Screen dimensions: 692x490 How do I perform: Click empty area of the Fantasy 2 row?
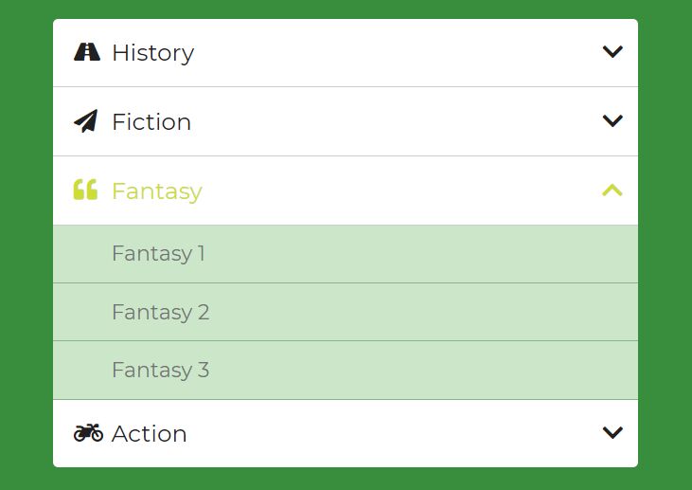419,312
